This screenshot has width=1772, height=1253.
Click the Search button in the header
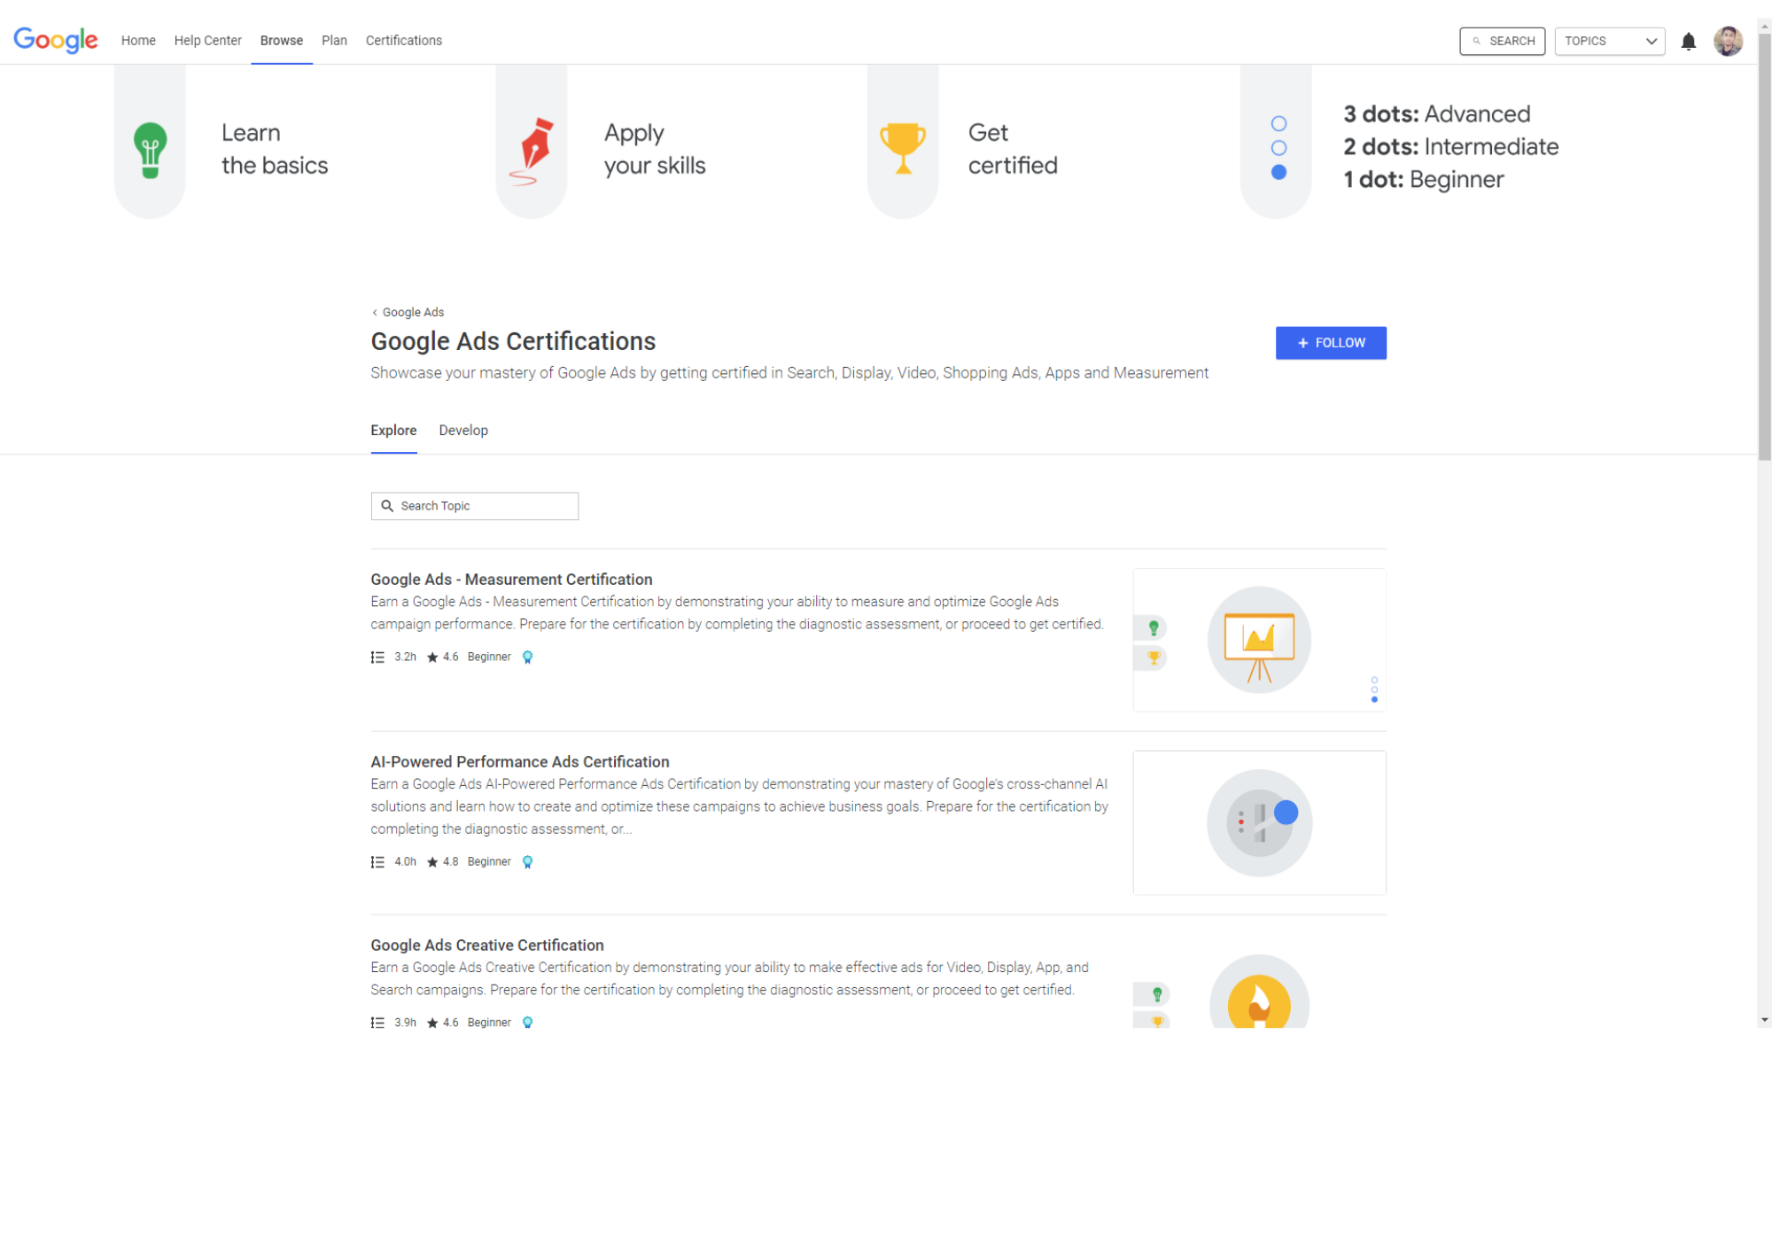(x=1503, y=41)
